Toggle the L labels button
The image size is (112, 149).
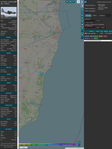82,12
